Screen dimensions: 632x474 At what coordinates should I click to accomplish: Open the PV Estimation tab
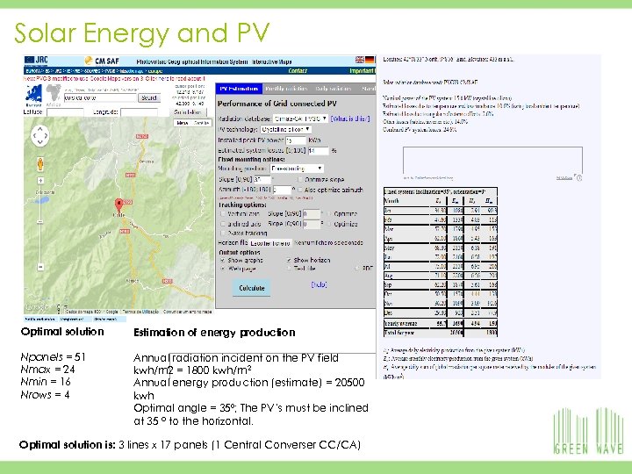239,89
